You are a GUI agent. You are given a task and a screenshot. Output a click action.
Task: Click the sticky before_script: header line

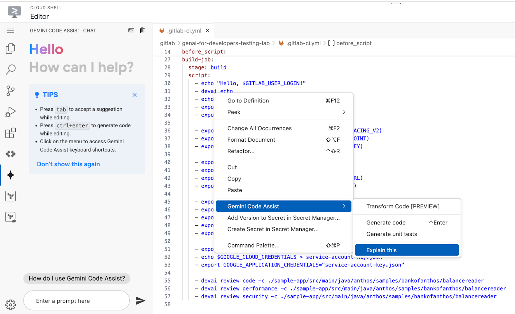[x=204, y=52]
